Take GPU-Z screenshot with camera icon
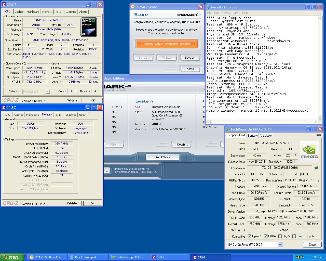 (x=318, y=135)
